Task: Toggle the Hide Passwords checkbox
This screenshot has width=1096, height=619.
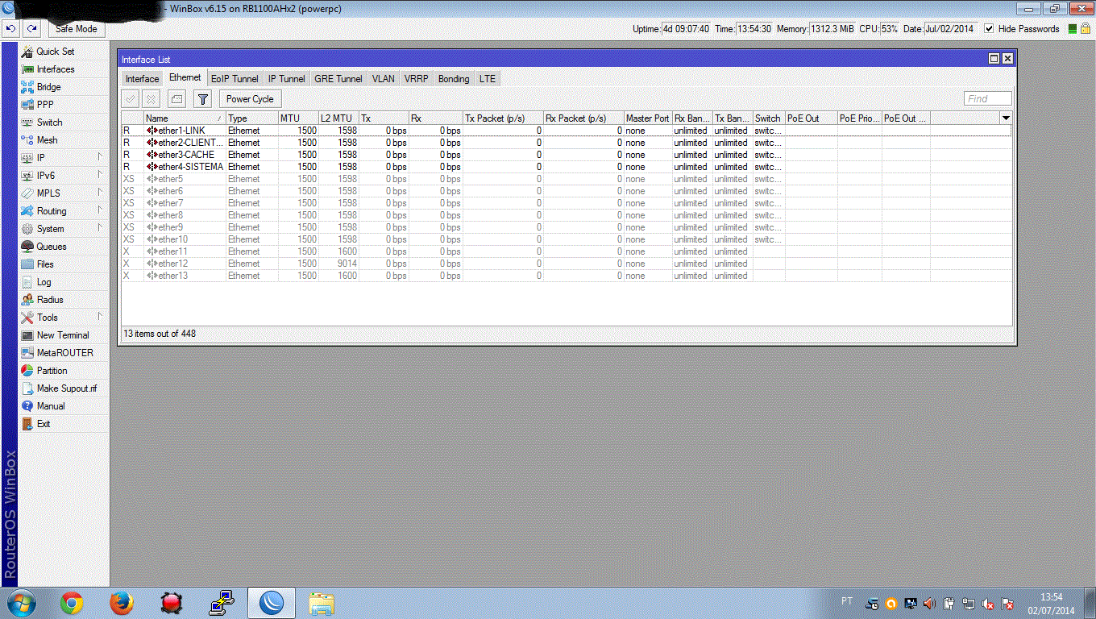Action: pos(989,29)
